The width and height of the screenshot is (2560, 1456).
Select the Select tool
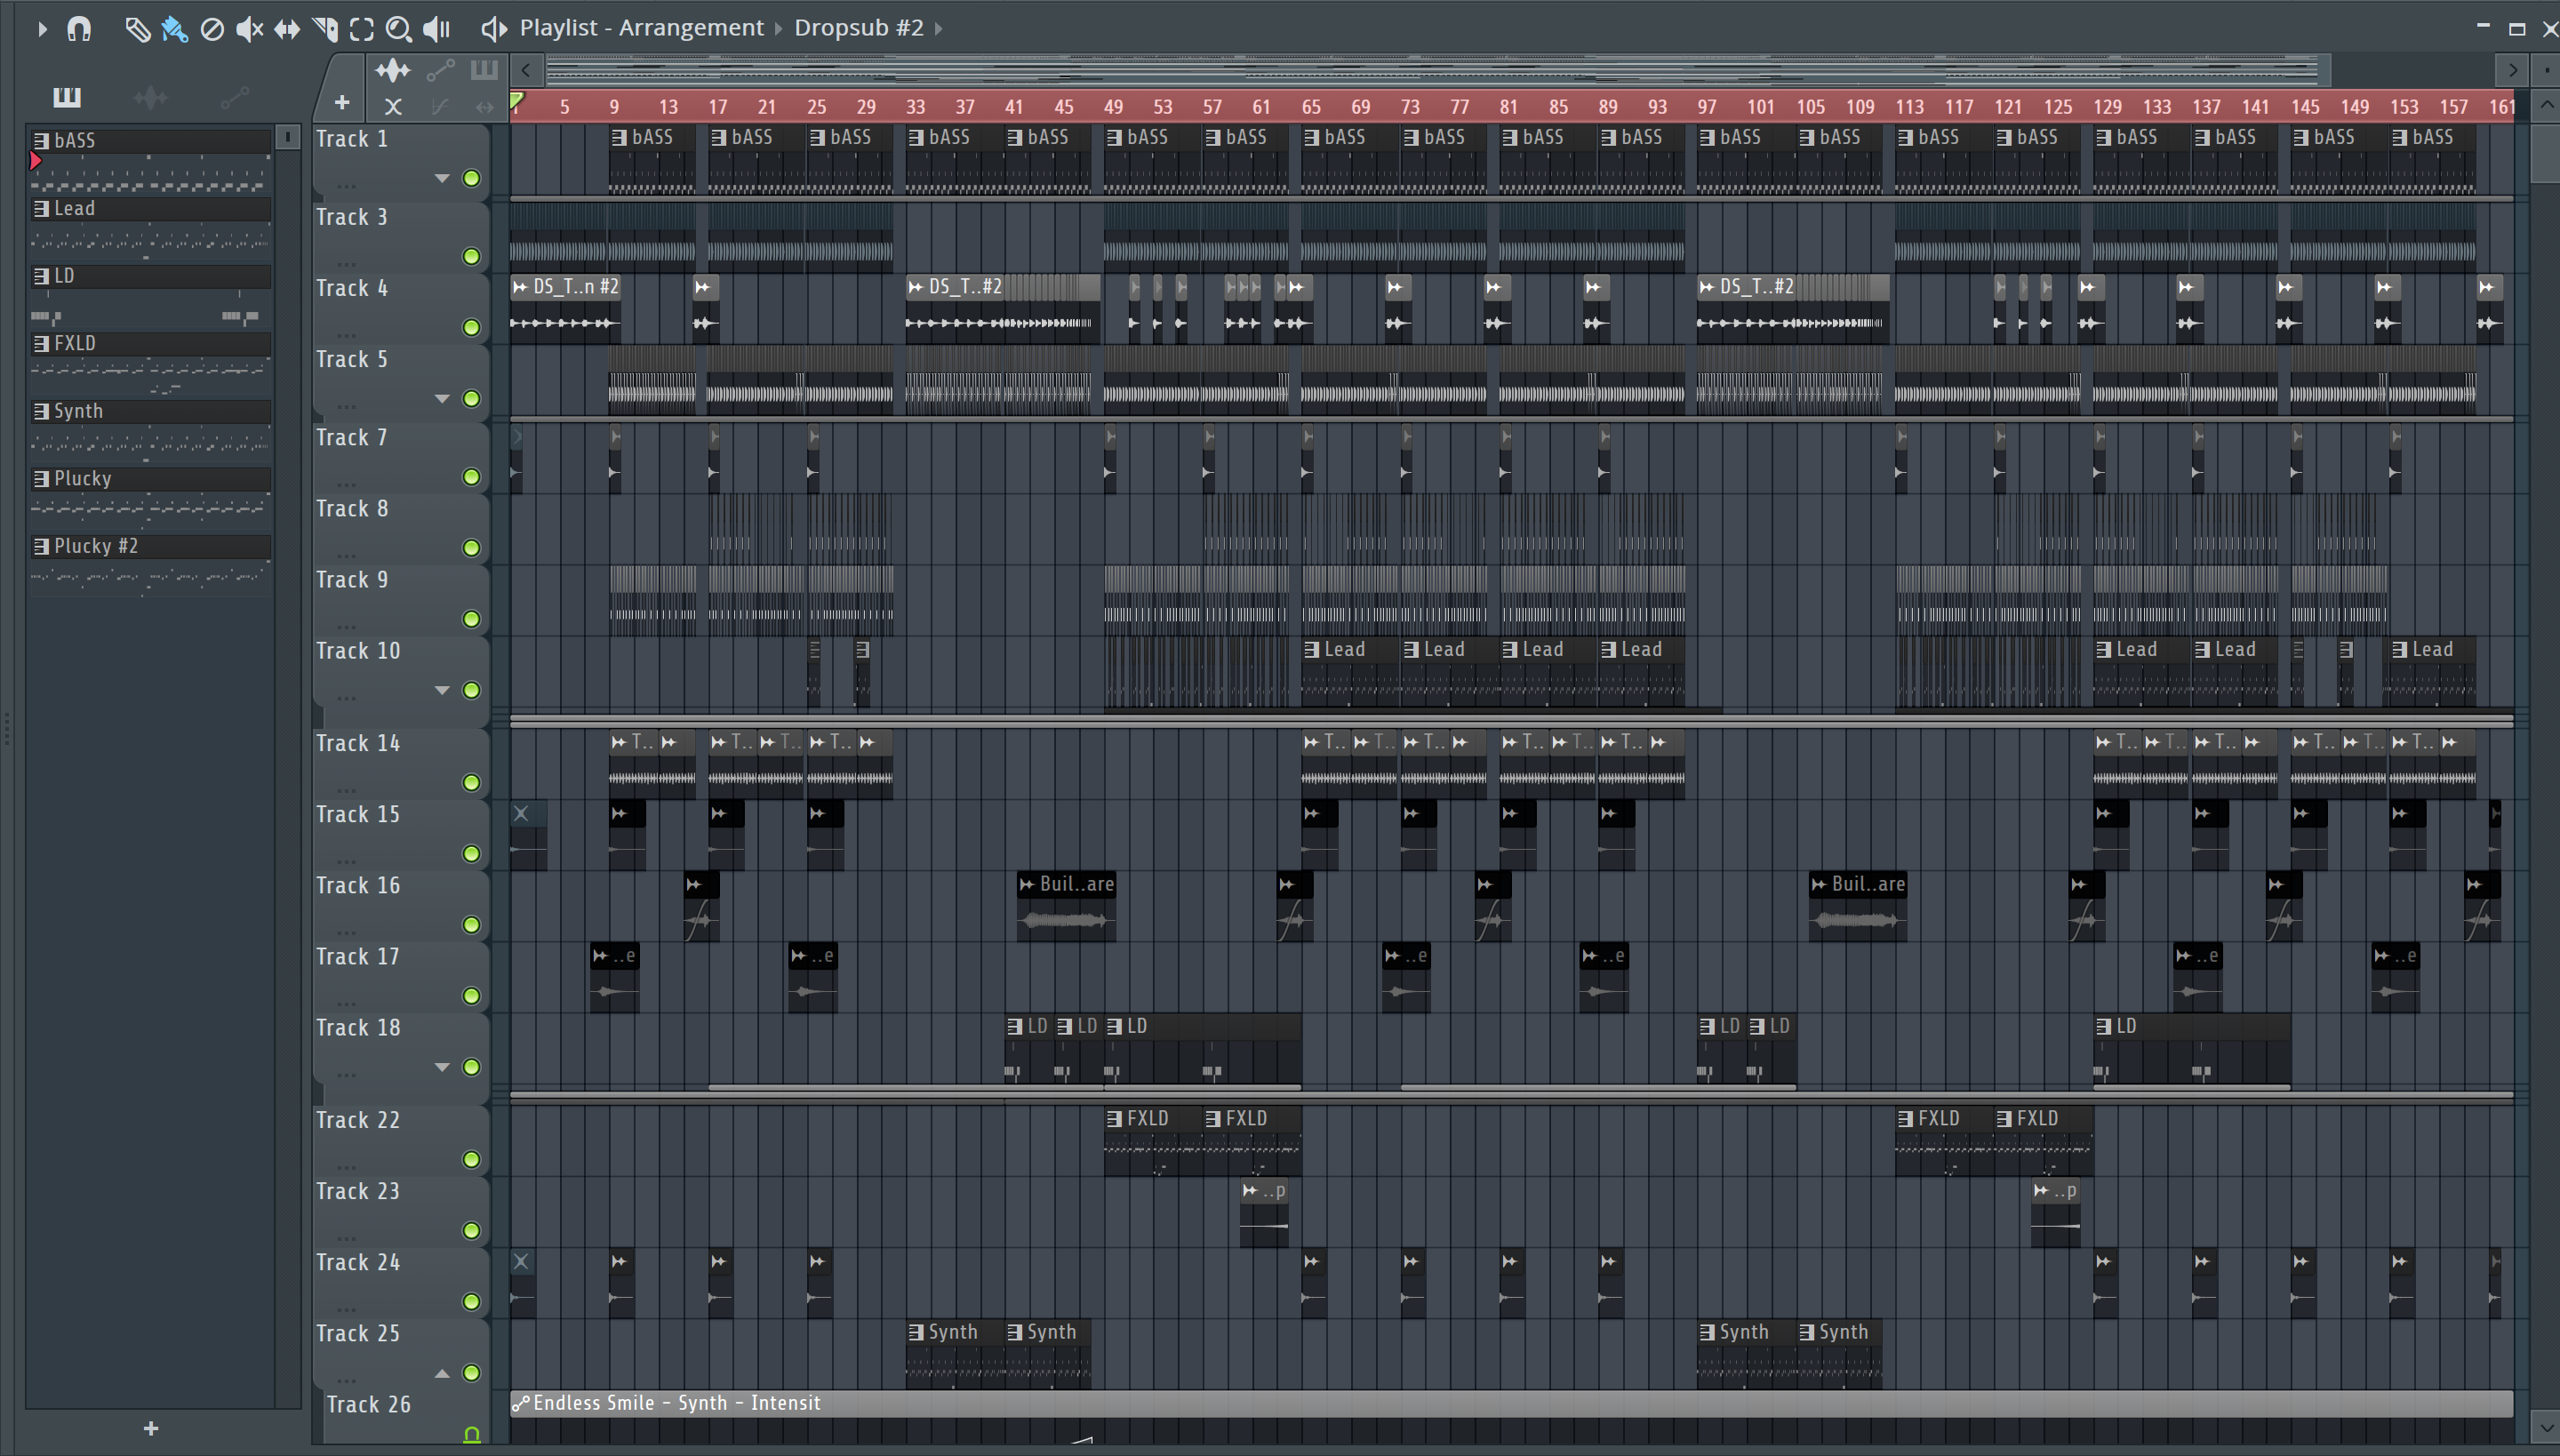click(x=361, y=29)
